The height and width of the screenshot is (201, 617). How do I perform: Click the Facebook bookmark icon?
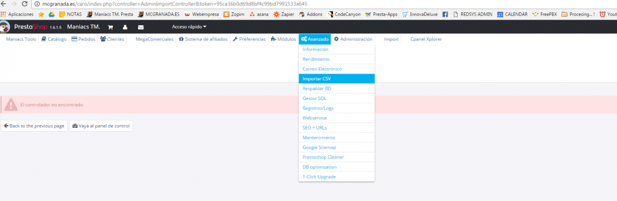click(445, 14)
